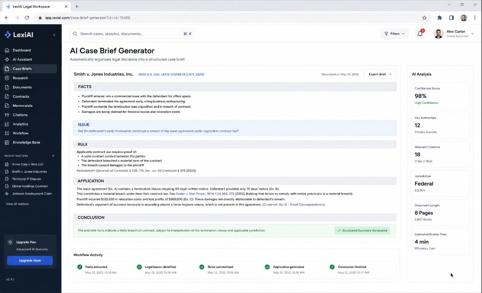Open the Analytics chart icon
This screenshot has height=293, width=482.
click(7, 124)
